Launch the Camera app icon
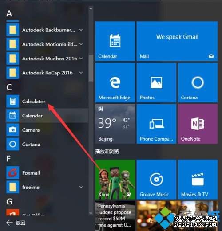This screenshot has width=222, height=231. [x=13, y=130]
